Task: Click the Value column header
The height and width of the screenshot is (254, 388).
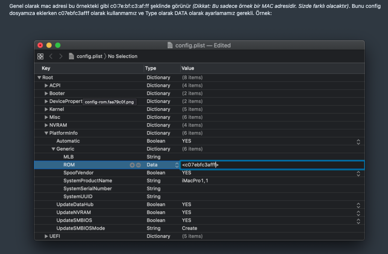Action: 188,68
